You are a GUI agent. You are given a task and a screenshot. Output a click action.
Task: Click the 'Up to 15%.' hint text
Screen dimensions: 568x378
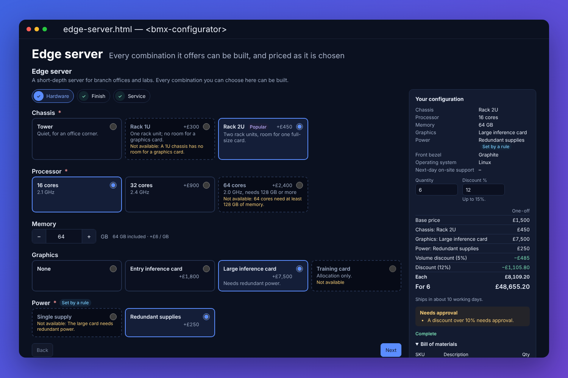pos(474,199)
